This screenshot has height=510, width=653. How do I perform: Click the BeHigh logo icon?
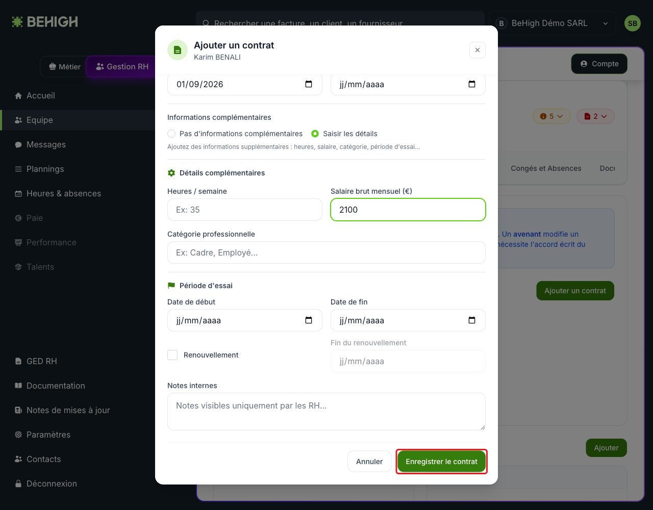(17, 21)
